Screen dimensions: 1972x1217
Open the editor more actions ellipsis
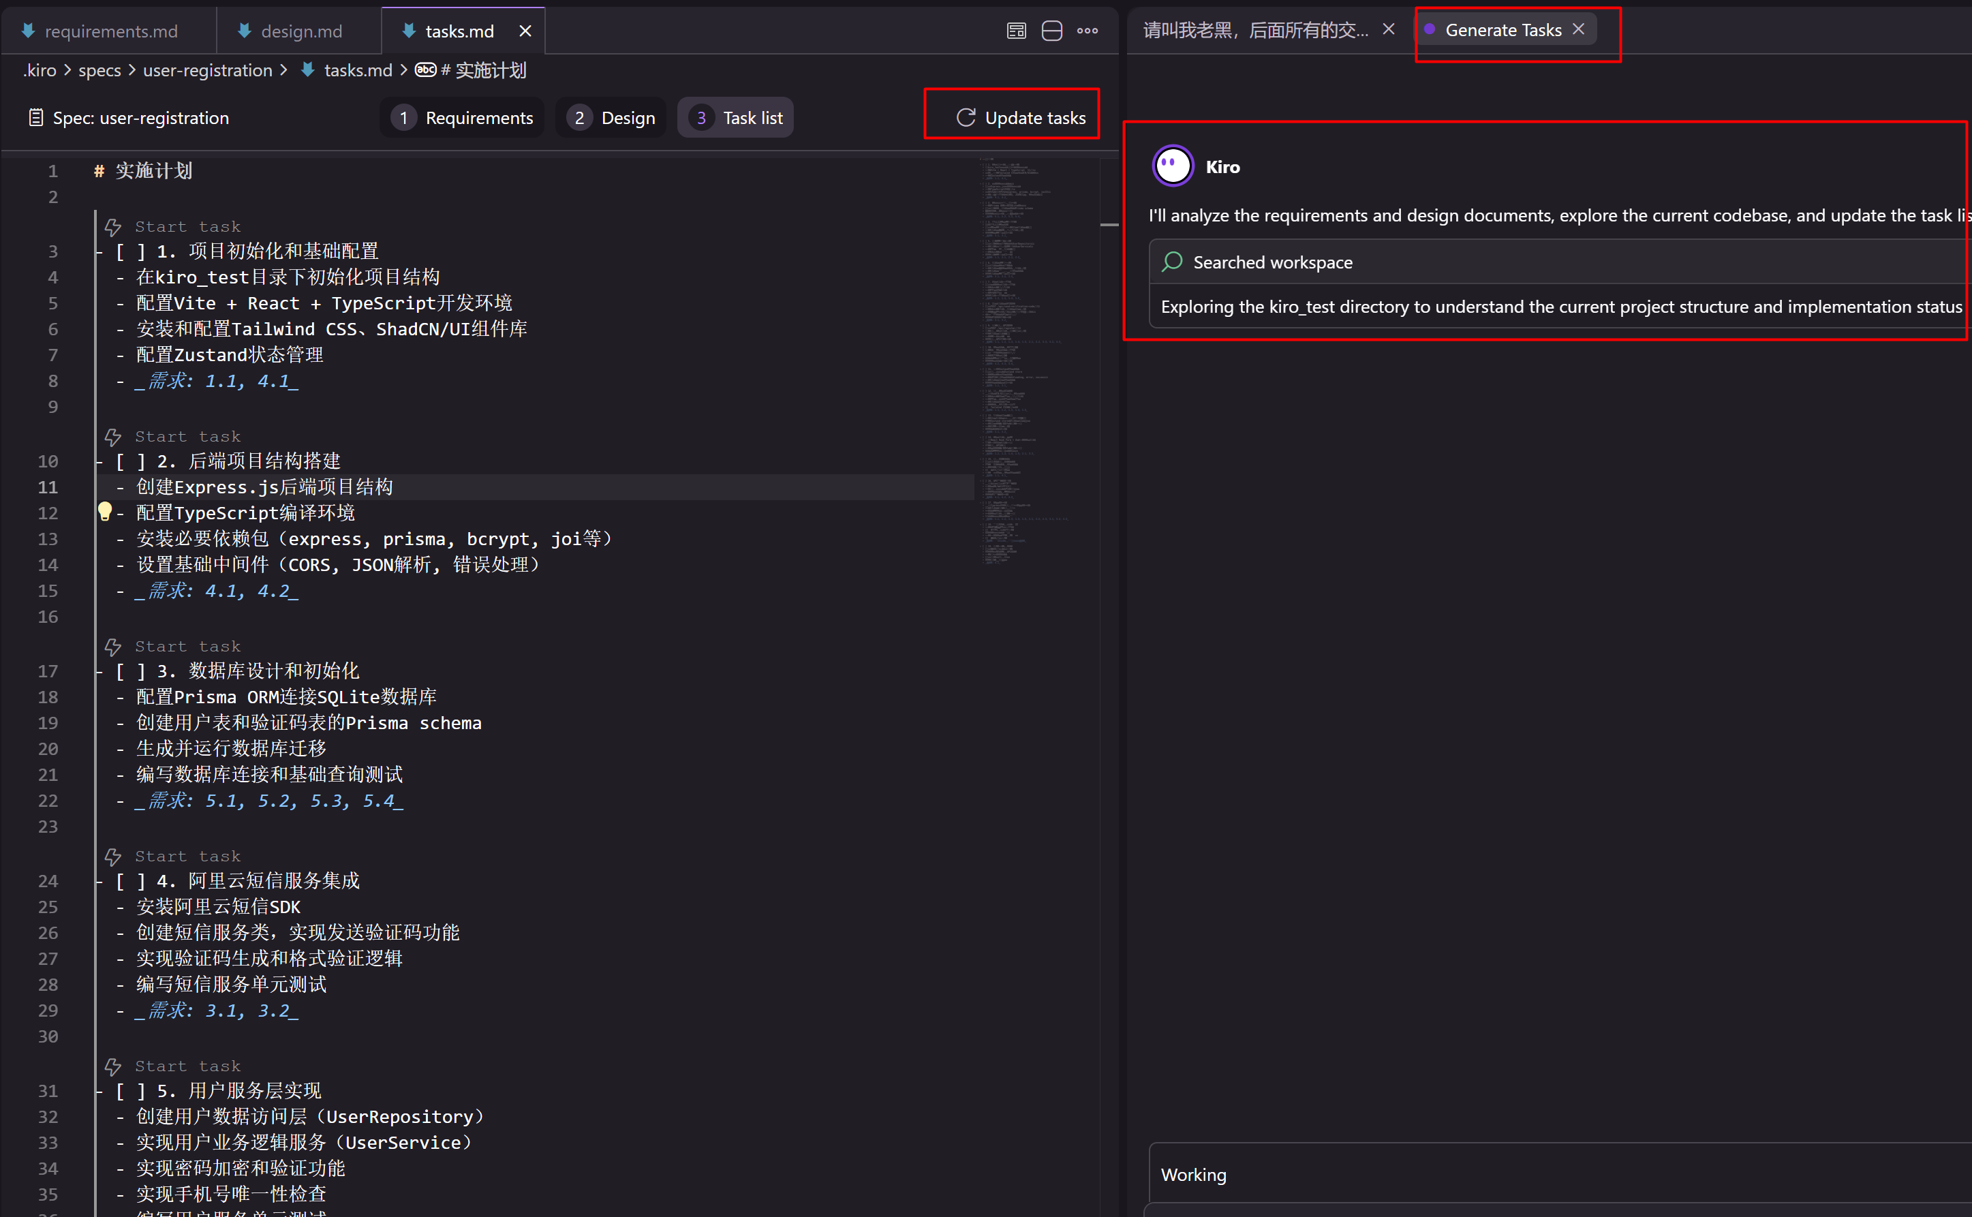pos(1088,31)
